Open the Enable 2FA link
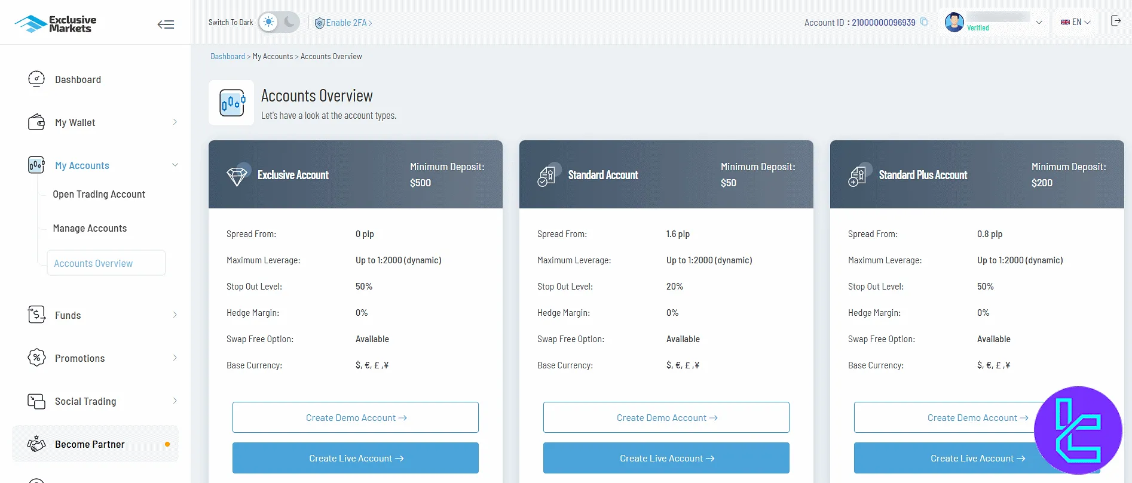 click(x=349, y=23)
